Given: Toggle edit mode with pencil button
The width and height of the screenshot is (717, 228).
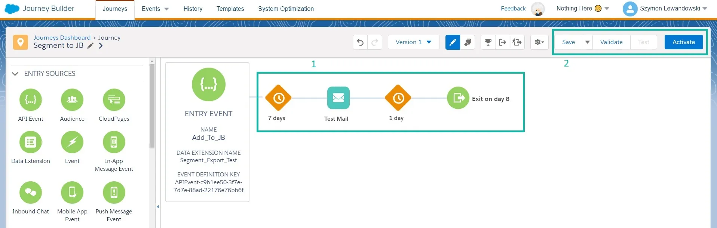Looking at the screenshot, I should click(x=453, y=42).
